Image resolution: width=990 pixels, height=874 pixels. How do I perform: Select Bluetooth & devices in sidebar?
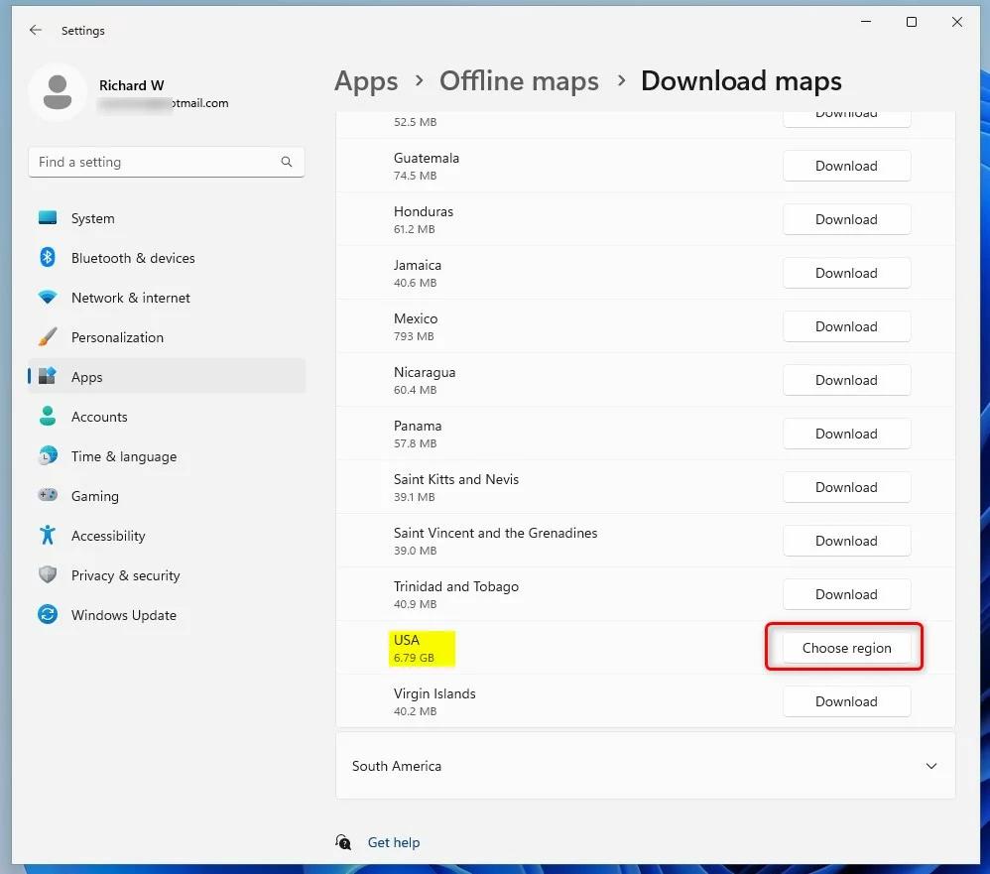133,258
